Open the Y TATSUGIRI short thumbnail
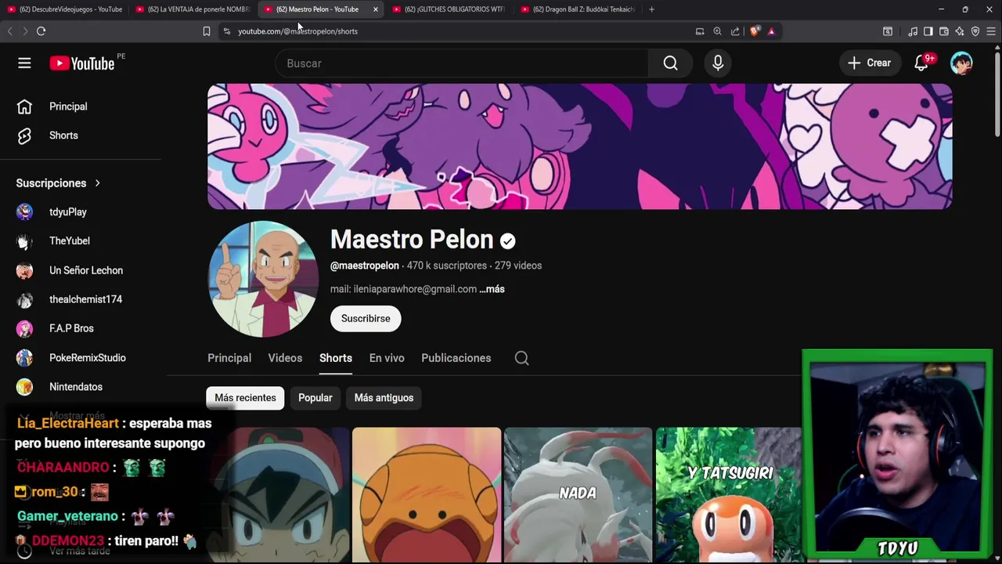The width and height of the screenshot is (1002, 564). coord(729,495)
